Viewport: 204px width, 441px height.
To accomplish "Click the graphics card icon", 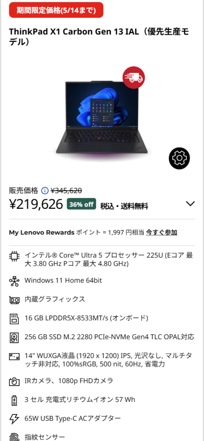I will click(x=14, y=300).
